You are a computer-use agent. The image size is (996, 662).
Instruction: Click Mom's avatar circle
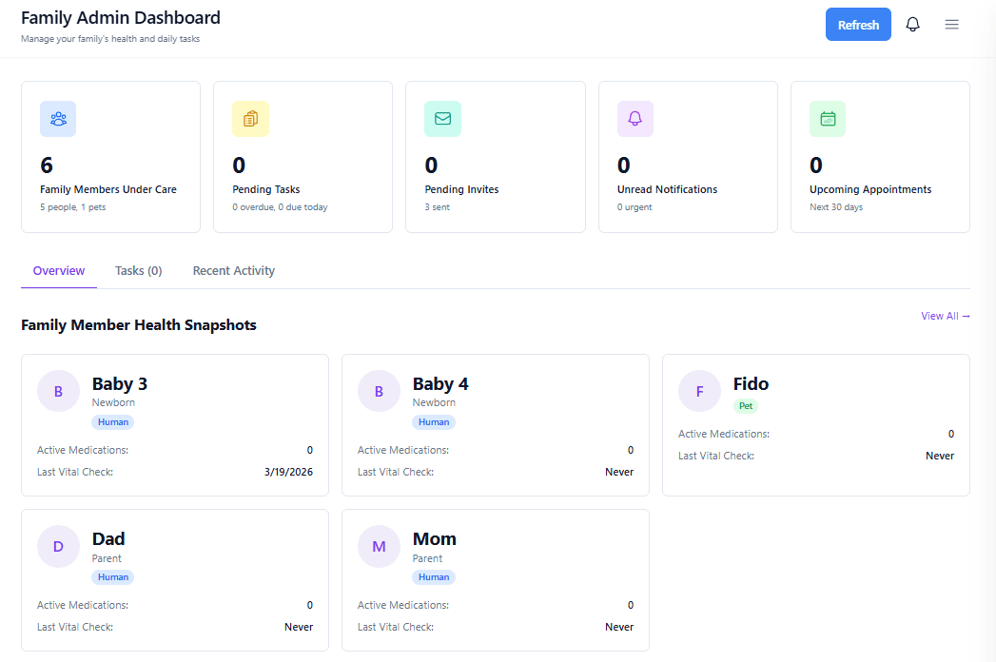(379, 546)
